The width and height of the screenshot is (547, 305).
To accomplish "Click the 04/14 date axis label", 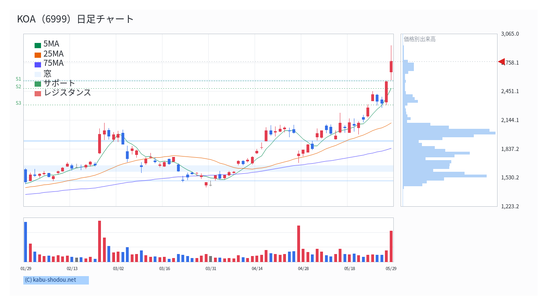I will tap(257, 268).
